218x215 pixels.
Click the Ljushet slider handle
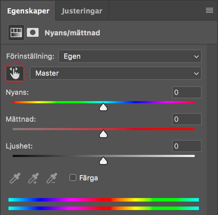[x=103, y=161]
